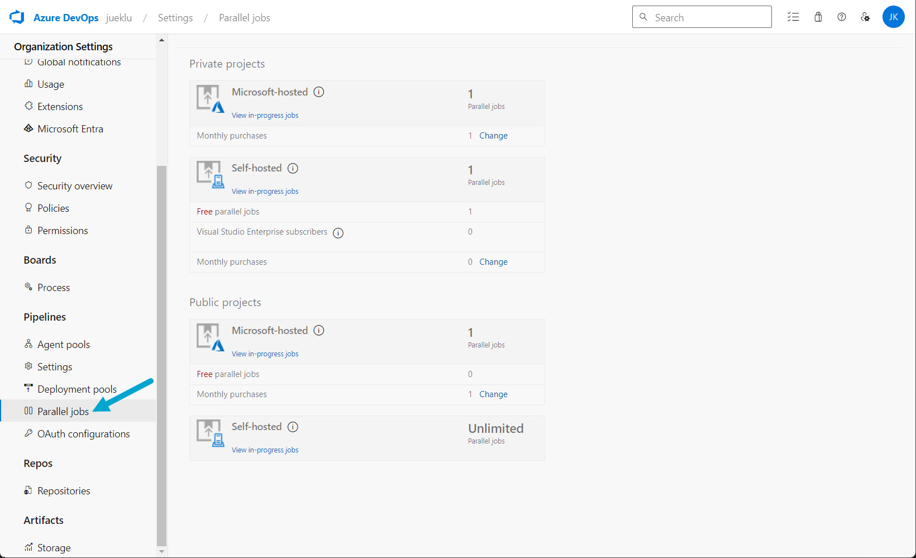Open OAuth configurations page

[83, 434]
